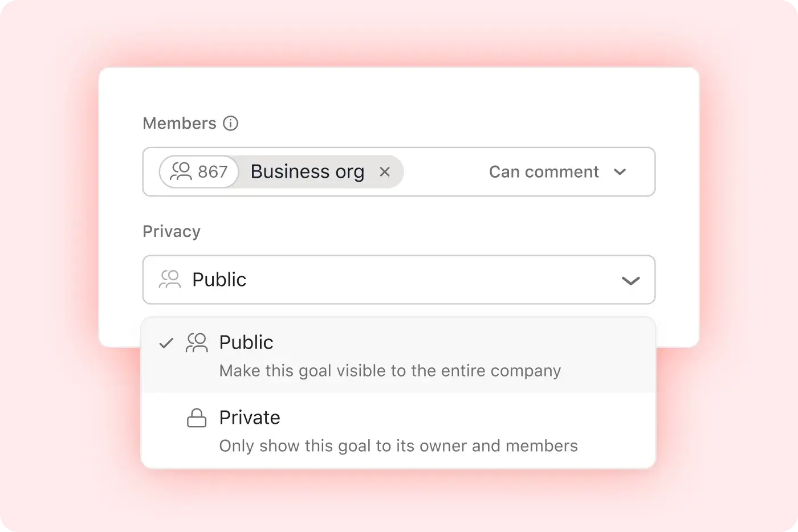Click the Privacy label text
Viewport: 798px width, 532px height.
172,231
